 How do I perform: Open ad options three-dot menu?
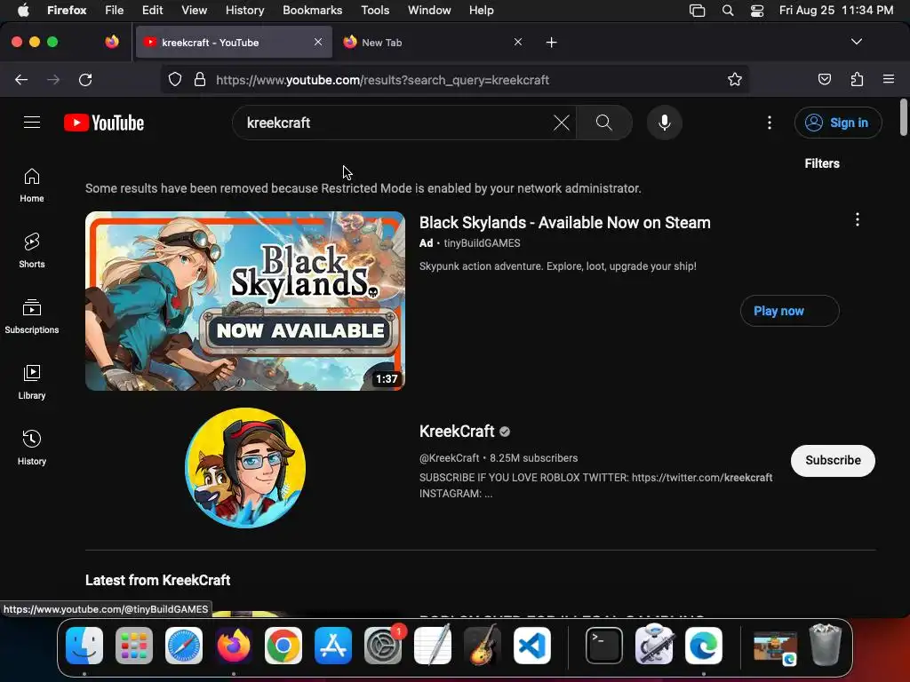857,219
